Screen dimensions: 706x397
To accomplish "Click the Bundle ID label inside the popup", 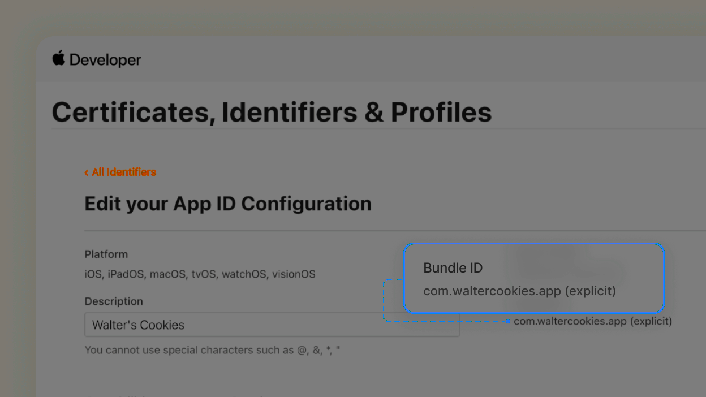I will [453, 267].
